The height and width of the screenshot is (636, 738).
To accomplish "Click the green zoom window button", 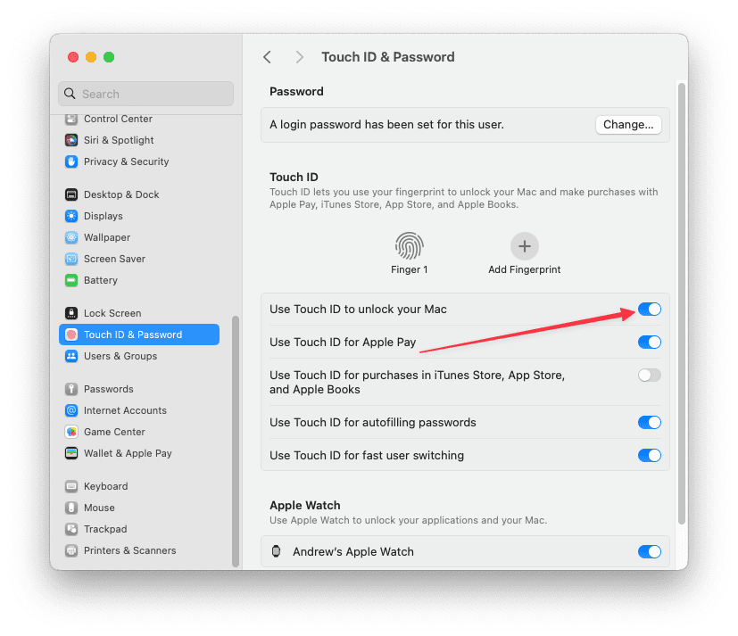I will point(109,57).
